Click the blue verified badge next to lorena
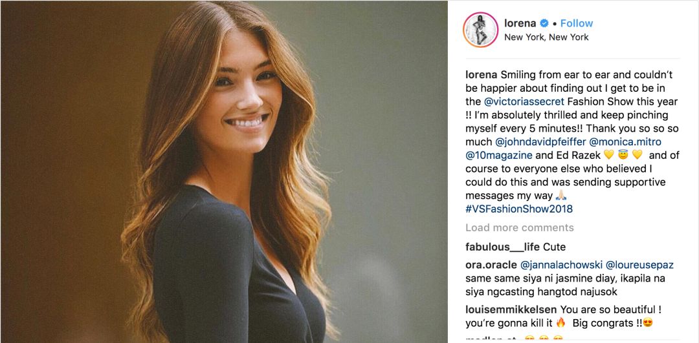 pyautogui.click(x=544, y=24)
